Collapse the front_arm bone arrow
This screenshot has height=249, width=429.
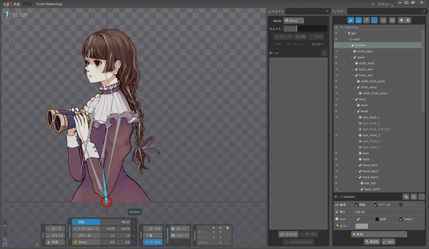pos(353,75)
